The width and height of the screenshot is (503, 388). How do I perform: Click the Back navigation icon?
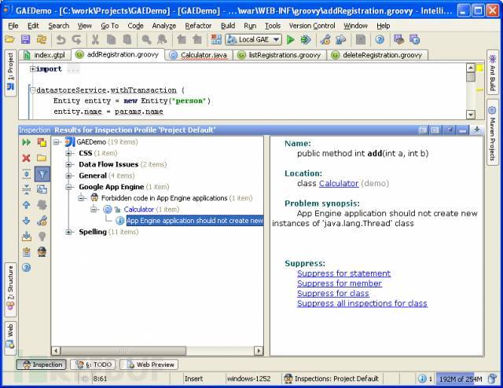click(x=182, y=39)
